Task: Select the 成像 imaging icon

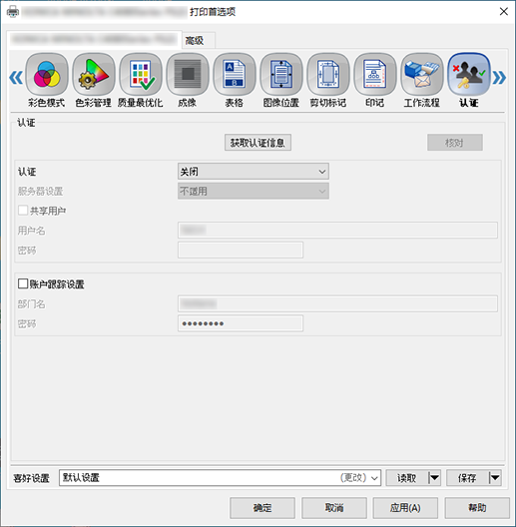Action: (188, 75)
